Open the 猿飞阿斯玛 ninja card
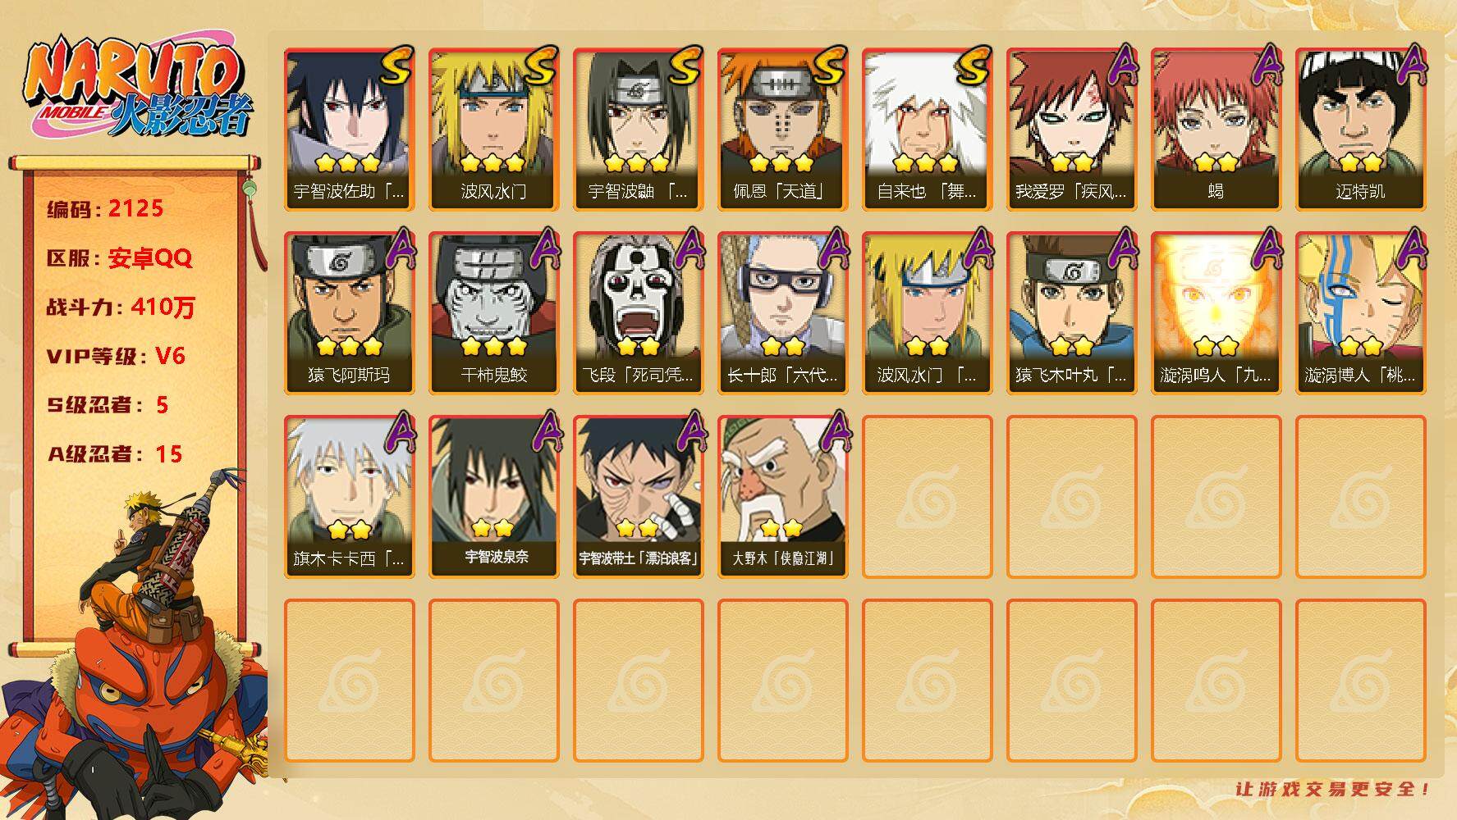 point(349,313)
